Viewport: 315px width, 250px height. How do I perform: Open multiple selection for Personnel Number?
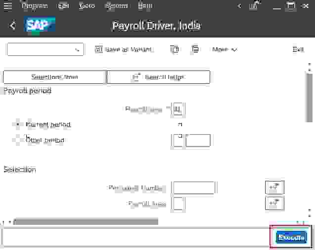[274, 187]
